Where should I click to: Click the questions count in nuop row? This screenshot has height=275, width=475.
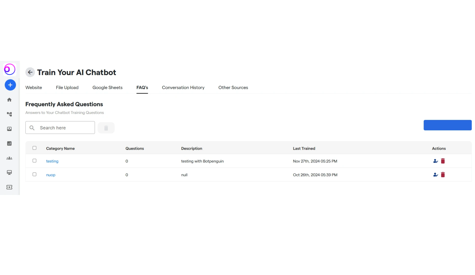[x=127, y=175]
